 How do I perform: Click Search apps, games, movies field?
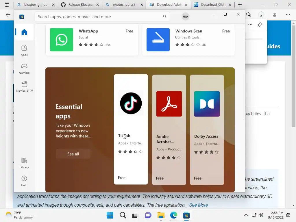[102, 16]
